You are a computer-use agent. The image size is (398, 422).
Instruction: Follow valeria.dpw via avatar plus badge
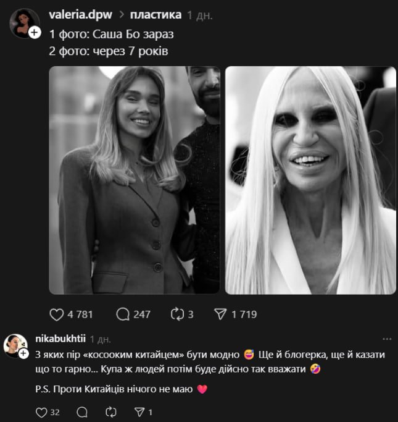click(35, 32)
